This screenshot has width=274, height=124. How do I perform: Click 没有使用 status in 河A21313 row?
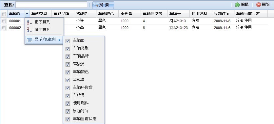[x=244, y=21]
